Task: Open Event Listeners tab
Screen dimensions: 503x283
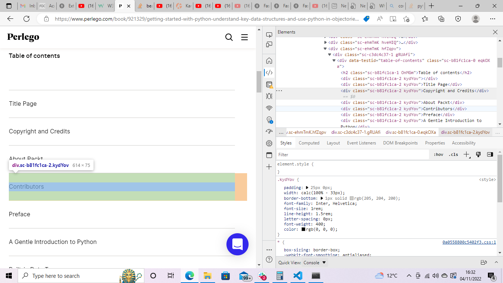Action: click(x=362, y=143)
